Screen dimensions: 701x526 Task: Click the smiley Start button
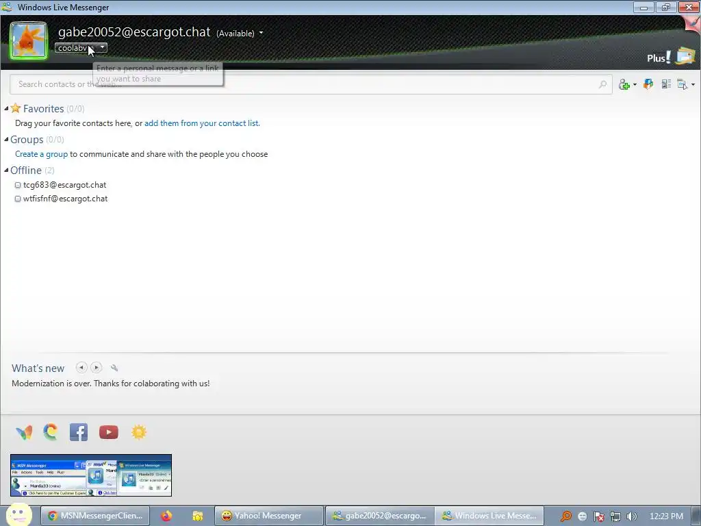click(x=18, y=514)
